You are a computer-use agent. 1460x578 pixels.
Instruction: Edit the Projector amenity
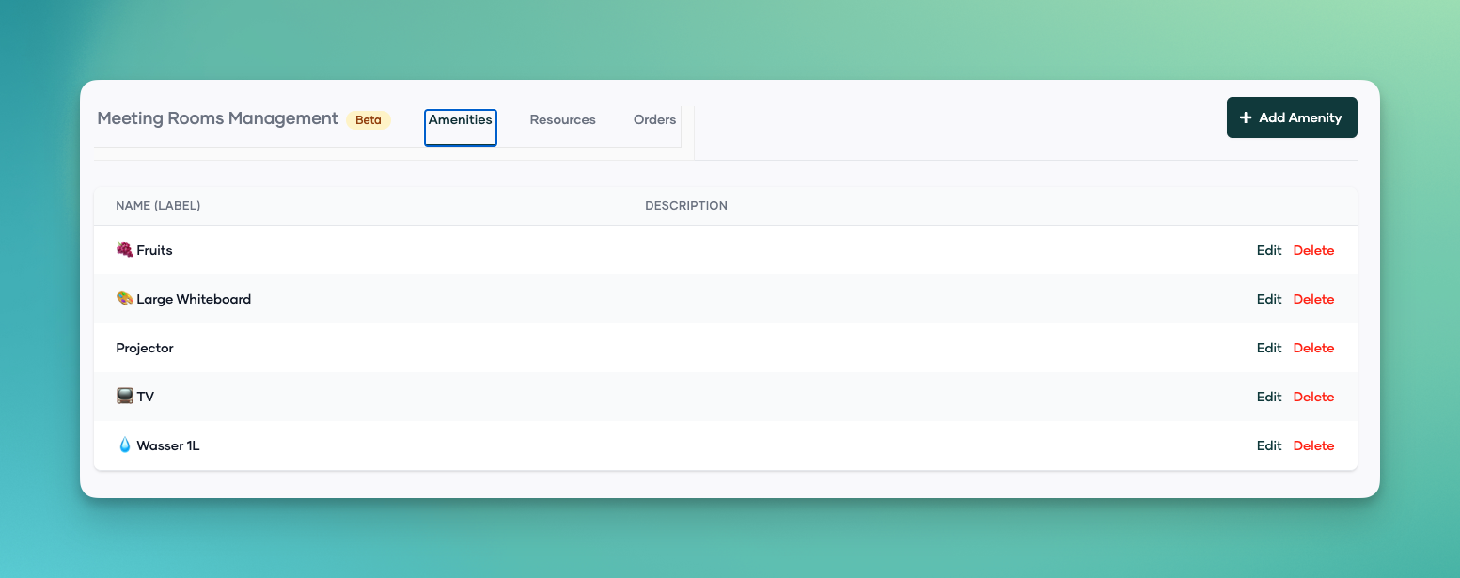click(x=1269, y=348)
